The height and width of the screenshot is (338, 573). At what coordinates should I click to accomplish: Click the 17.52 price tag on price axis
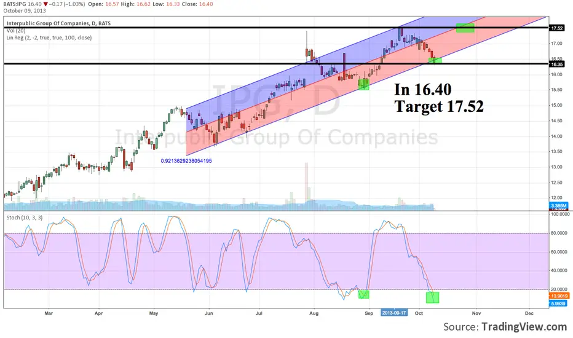[x=557, y=28]
